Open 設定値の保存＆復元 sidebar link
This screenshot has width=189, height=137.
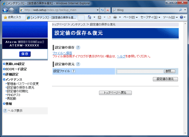pos(20,88)
